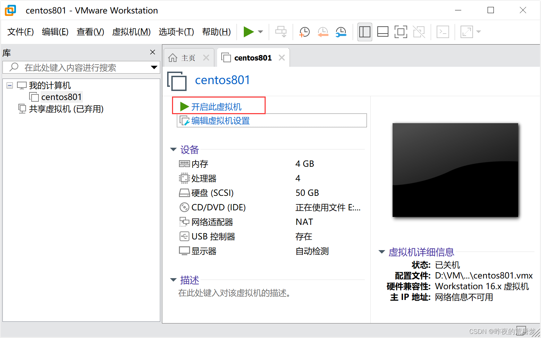Take a snapshot of this virtual machine

pyautogui.click(x=304, y=32)
